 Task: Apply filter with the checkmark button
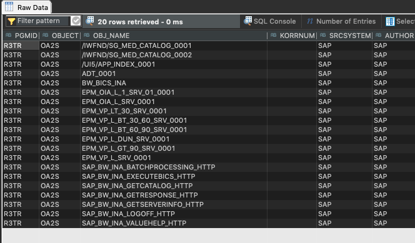[76, 21]
